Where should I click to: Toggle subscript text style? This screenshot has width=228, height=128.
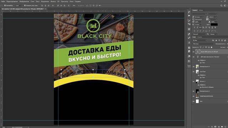[209, 28]
